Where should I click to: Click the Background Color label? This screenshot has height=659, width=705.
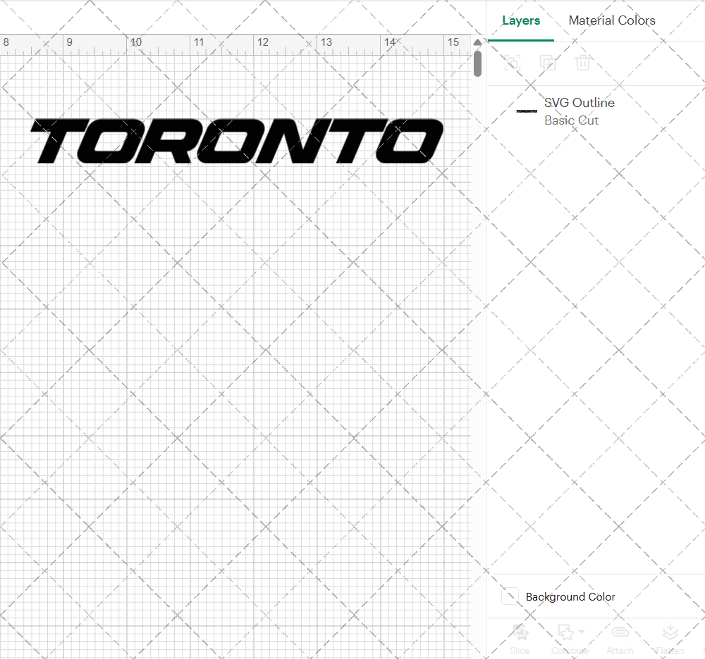point(570,596)
